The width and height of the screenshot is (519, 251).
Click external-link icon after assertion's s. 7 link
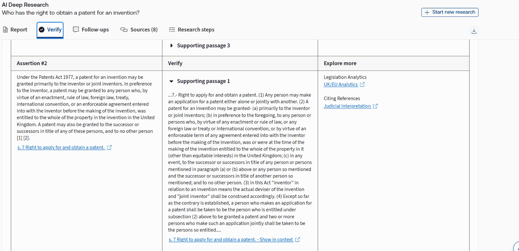click(x=109, y=147)
